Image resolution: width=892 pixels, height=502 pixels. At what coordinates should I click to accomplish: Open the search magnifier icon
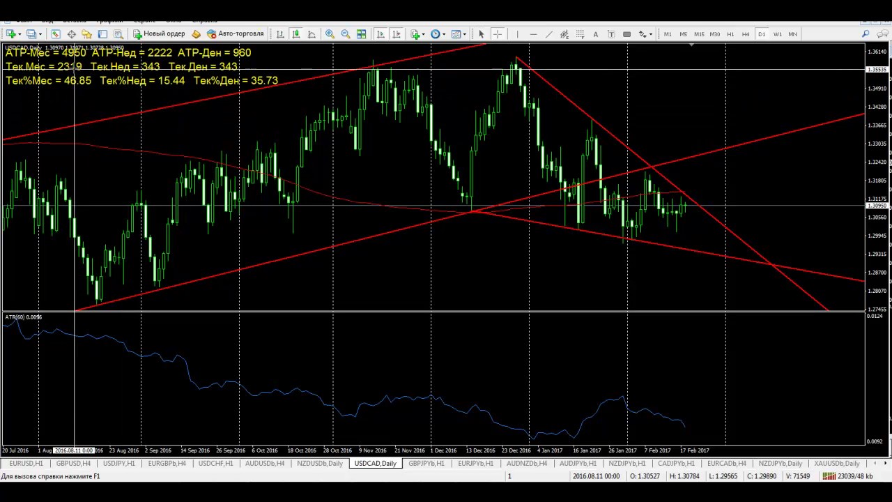[x=866, y=33]
